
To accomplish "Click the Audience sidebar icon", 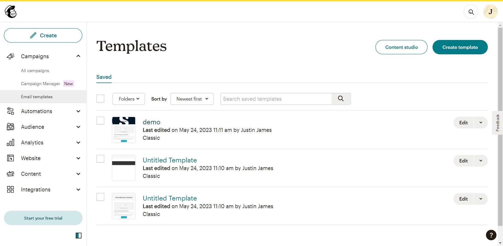I will (10, 127).
